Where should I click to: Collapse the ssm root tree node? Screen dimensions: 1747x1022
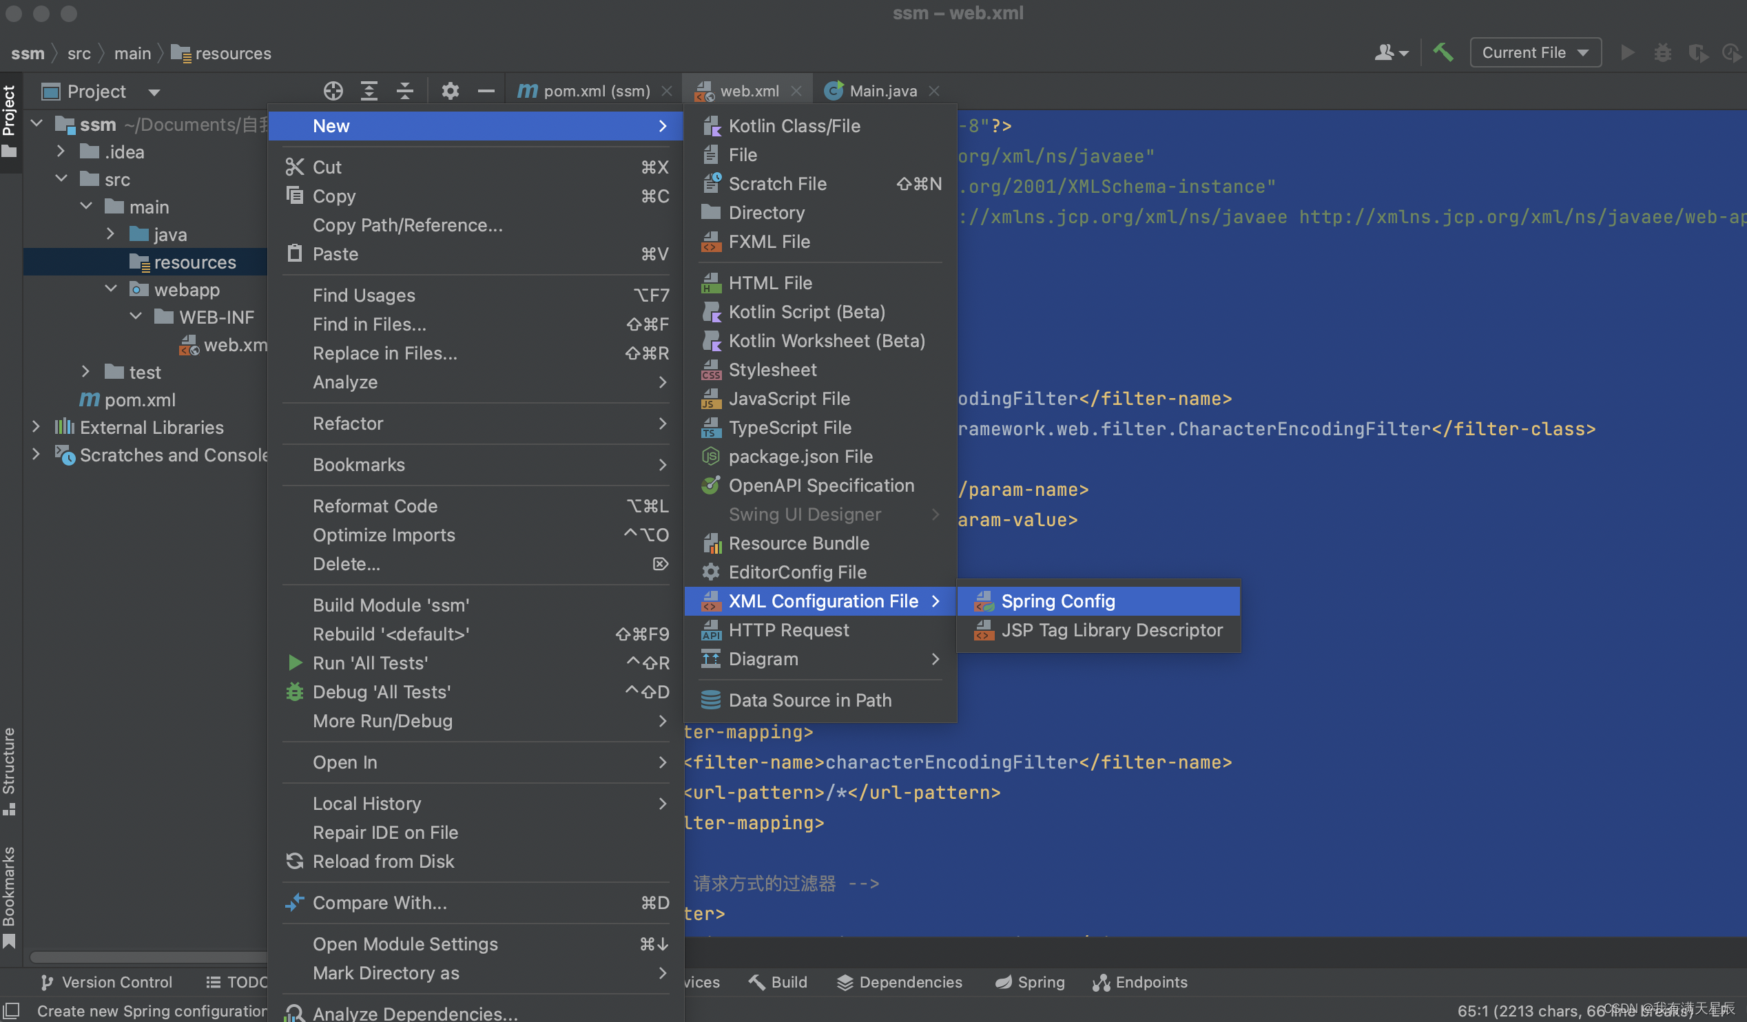tap(37, 124)
